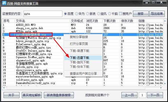The width and height of the screenshot is (168, 102).
Task: Select 复制分享链接 in the context menu
Action: pyautogui.click(x=79, y=37)
